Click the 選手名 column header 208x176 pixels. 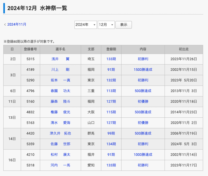pos(60,49)
